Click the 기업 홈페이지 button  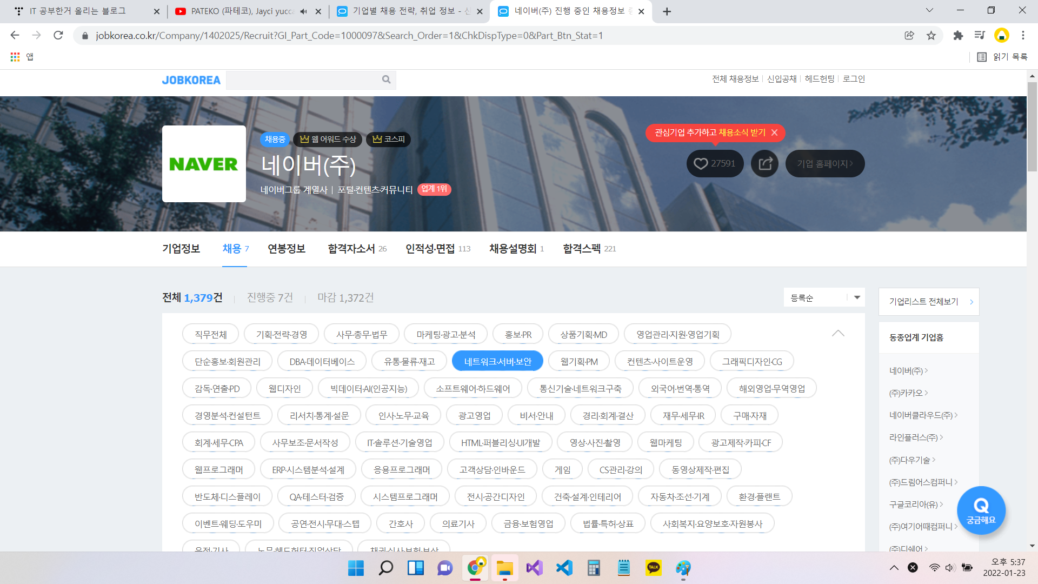click(x=824, y=163)
